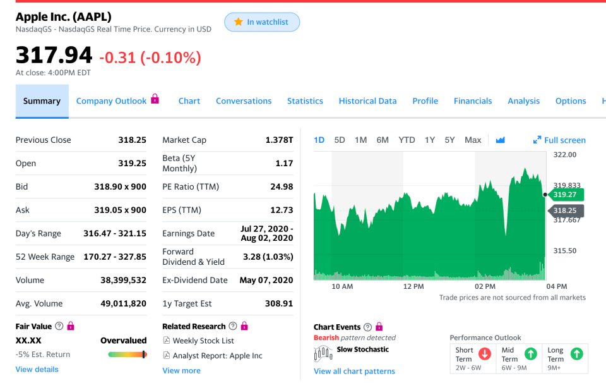
Task: Click the help icon next to Related Research
Action: tap(233, 325)
